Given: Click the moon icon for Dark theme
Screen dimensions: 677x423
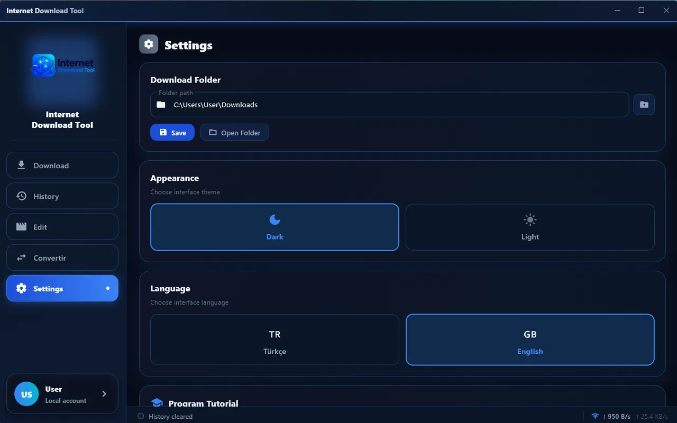Looking at the screenshot, I should pyautogui.click(x=275, y=219).
